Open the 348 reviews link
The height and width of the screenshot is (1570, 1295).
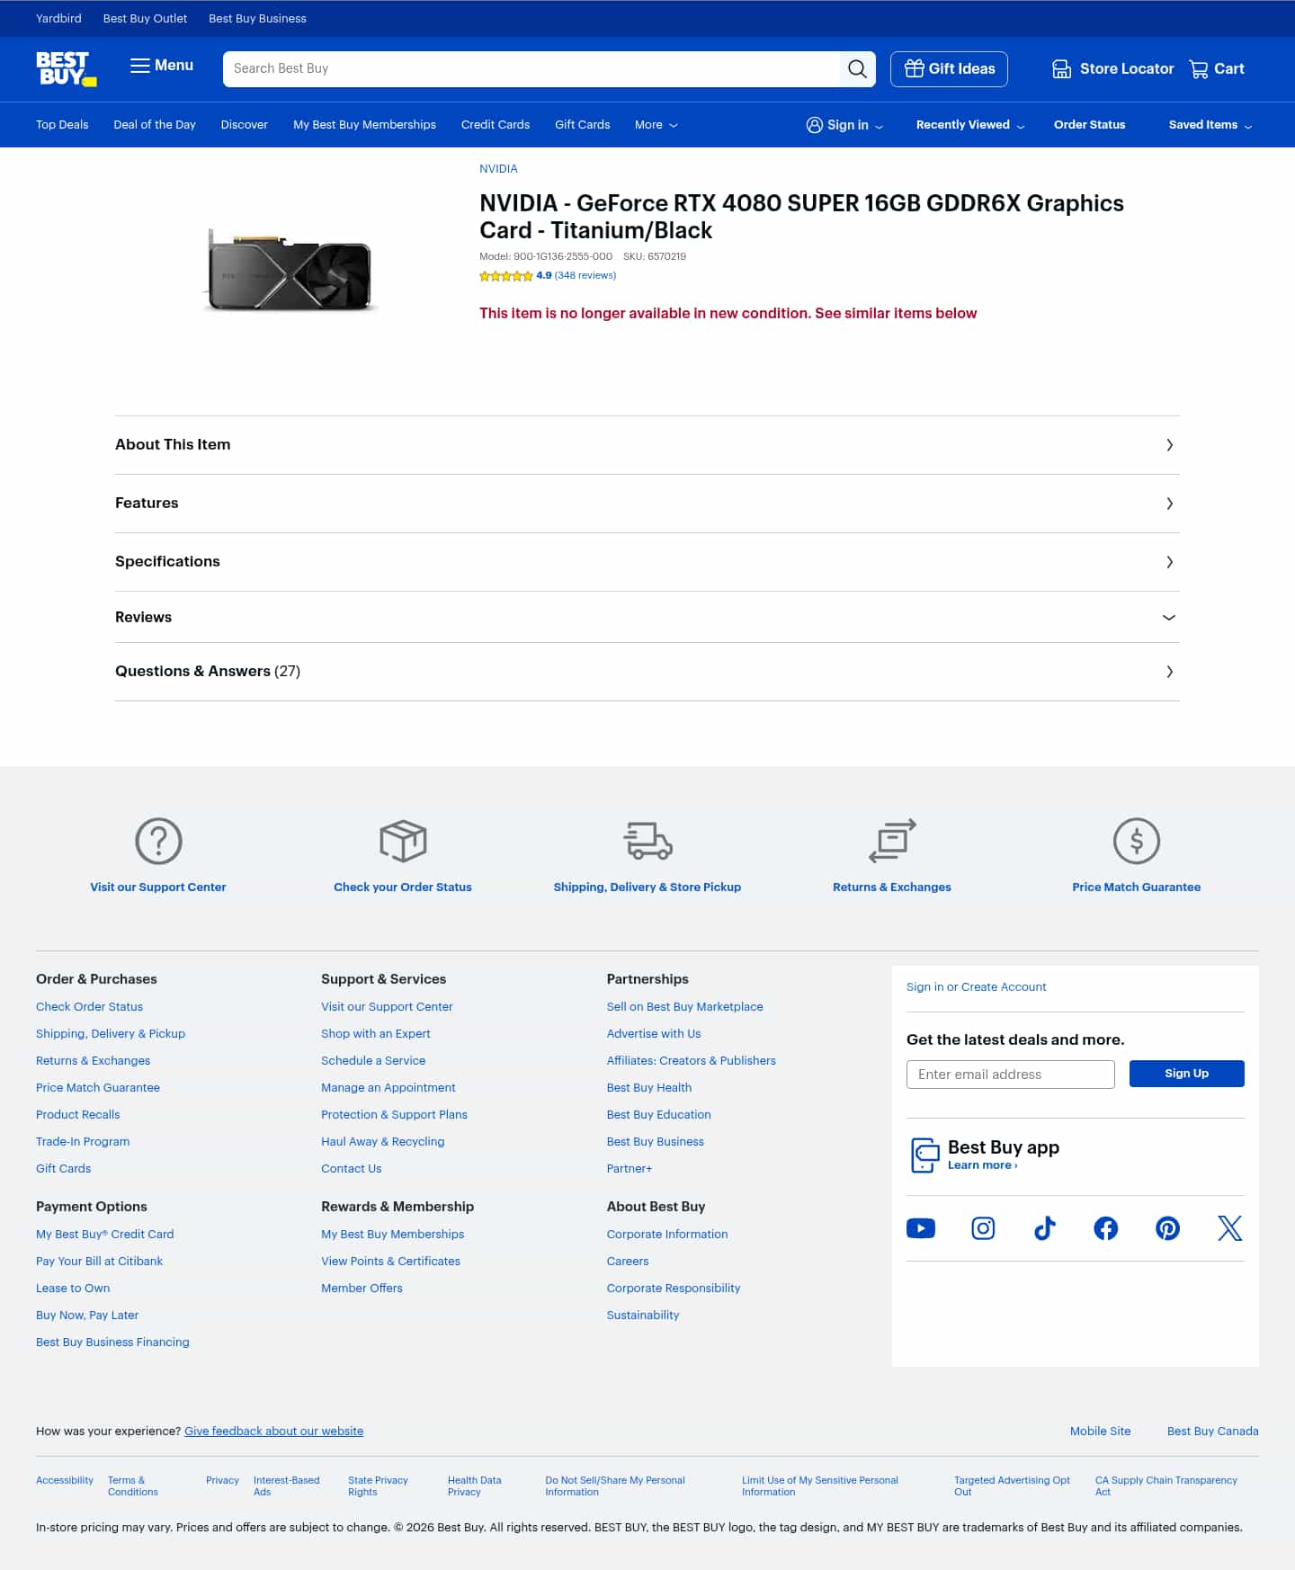tap(585, 276)
